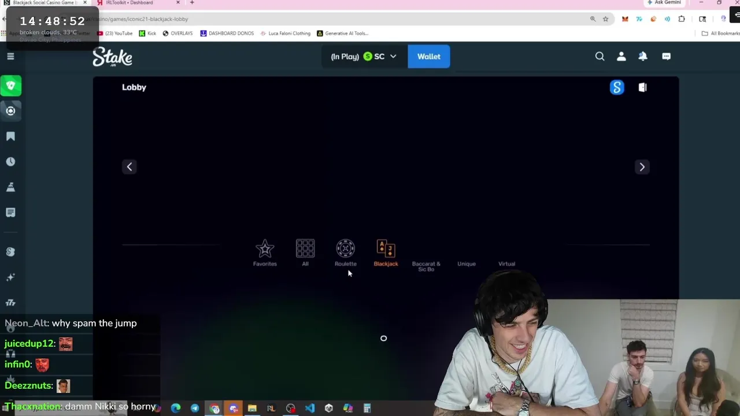
Task: Open Visual Studio Code from taskbar
Action: coord(310,408)
